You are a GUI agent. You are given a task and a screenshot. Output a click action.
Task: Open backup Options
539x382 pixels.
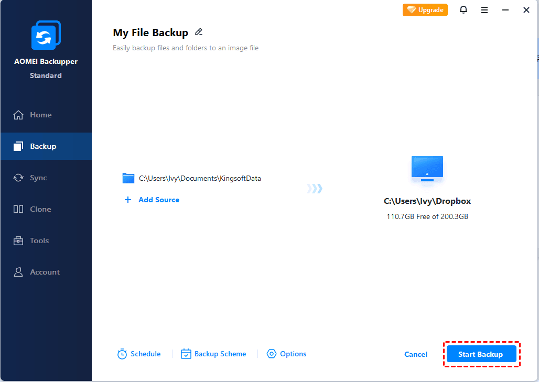pos(286,354)
